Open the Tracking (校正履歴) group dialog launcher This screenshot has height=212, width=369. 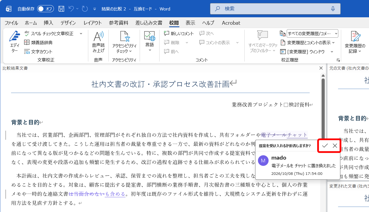[x=338, y=60]
